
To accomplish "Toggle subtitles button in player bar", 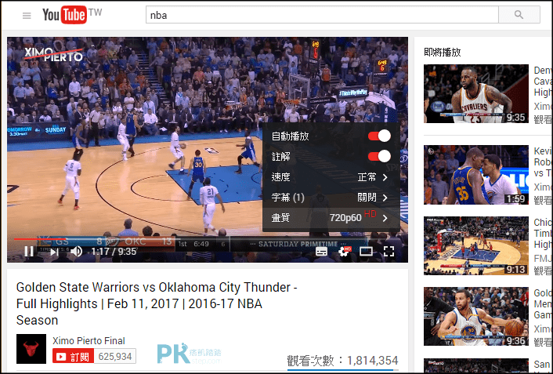I will click(321, 252).
